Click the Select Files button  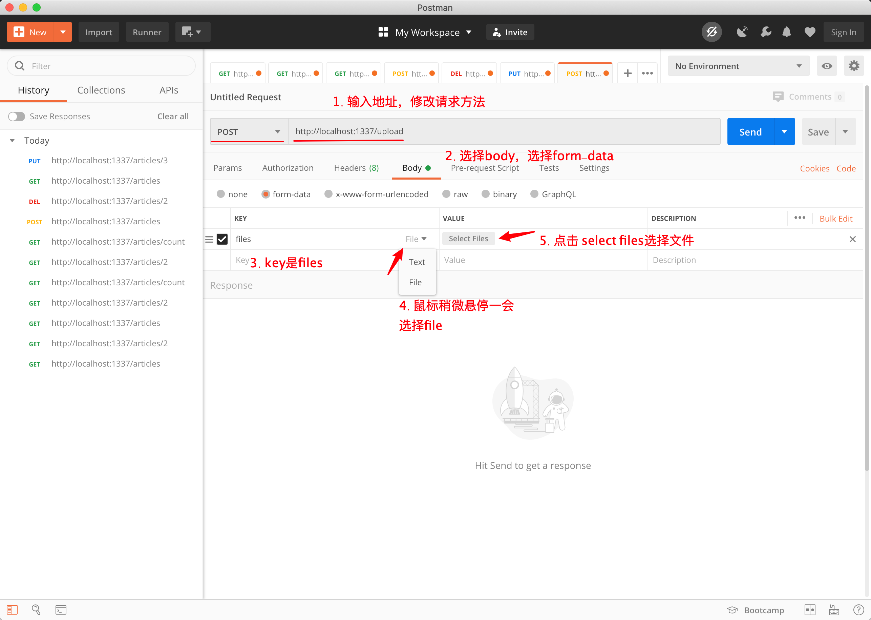pyautogui.click(x=468, y=239)
